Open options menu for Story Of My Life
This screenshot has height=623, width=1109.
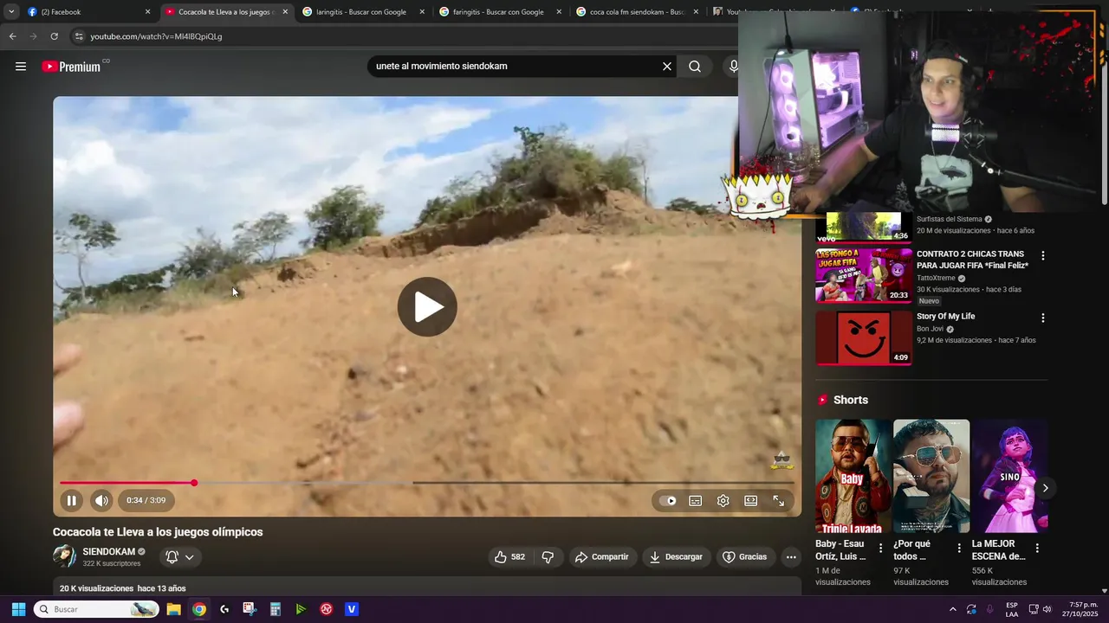pyautogui.click(x=1042, y=318)
